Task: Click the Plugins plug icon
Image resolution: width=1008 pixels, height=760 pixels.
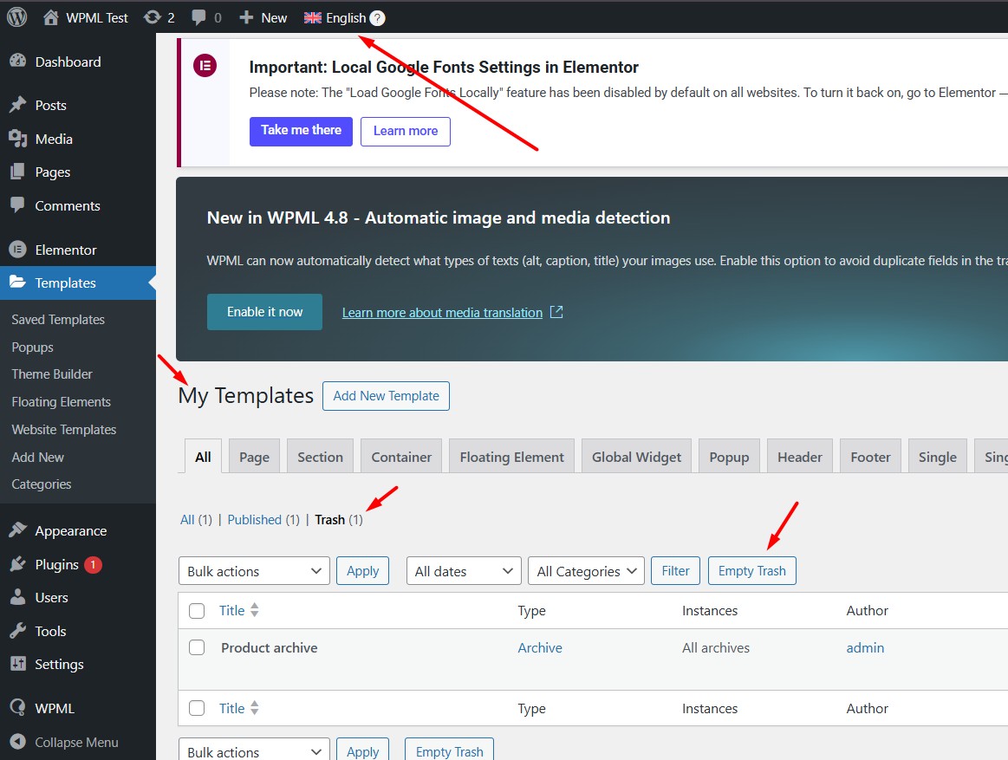Action: tap(18, 564)
